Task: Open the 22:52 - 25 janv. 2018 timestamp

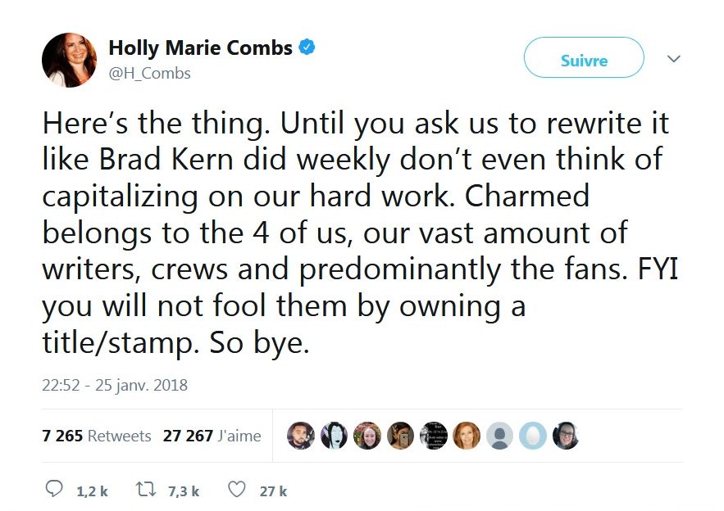Action: click(115, 384)
